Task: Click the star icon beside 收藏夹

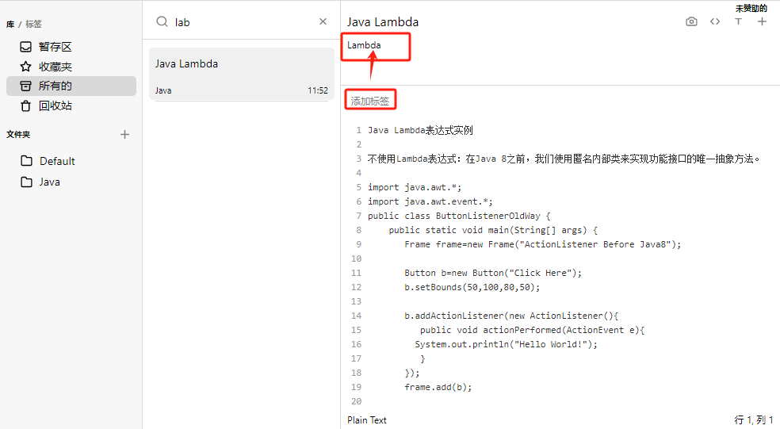Action: (25, 67)
